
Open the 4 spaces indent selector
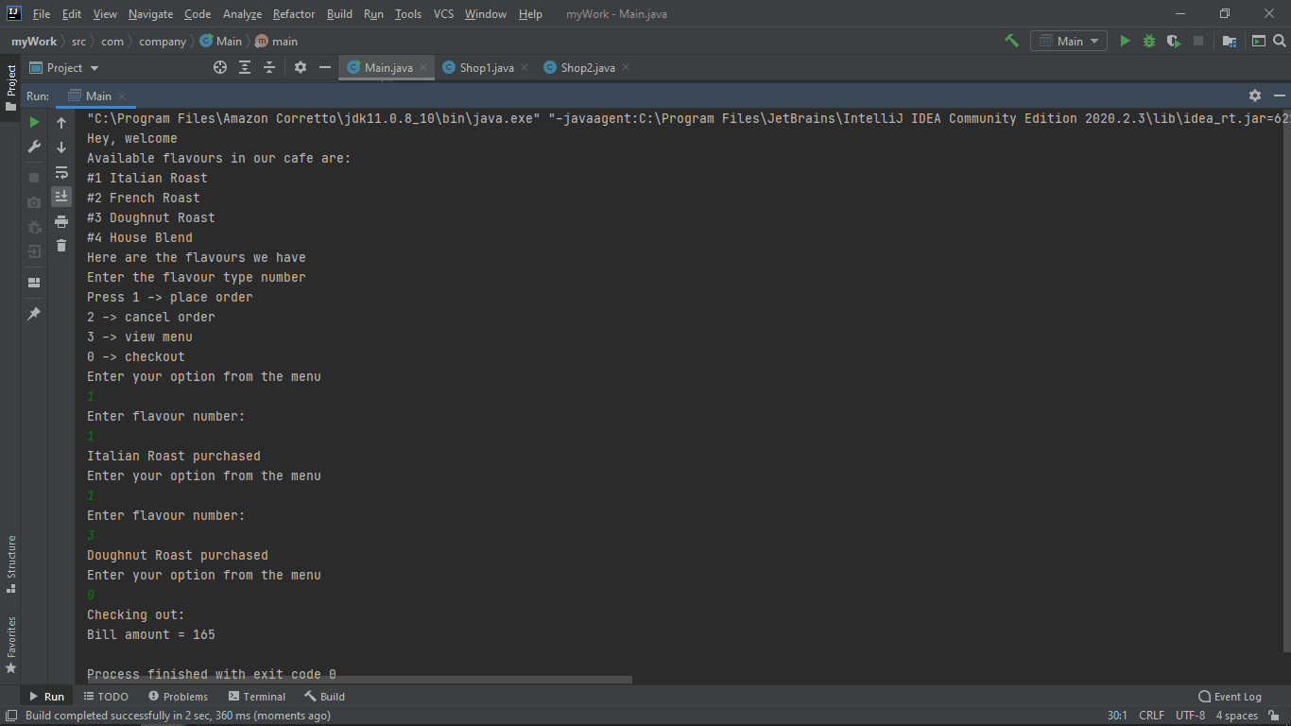click(x=1236, y=716)
